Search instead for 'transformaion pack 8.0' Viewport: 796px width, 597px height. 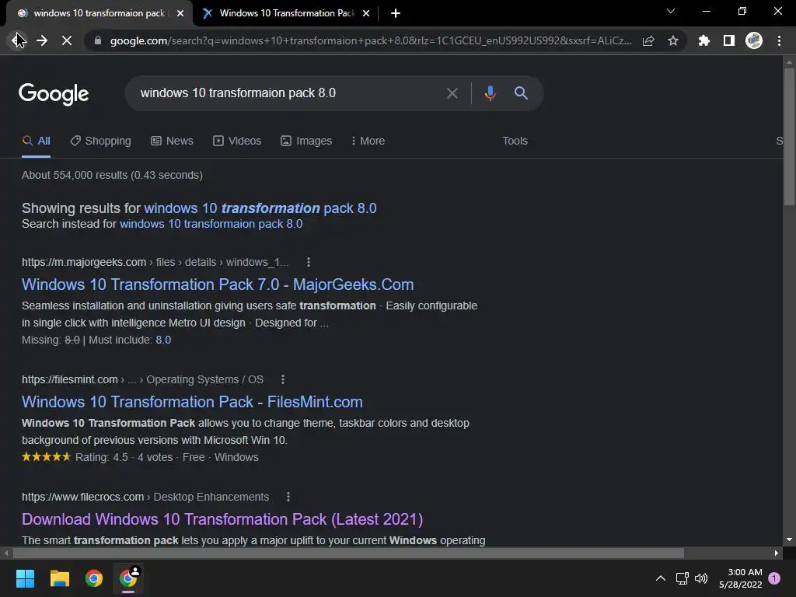click(211, 224)
